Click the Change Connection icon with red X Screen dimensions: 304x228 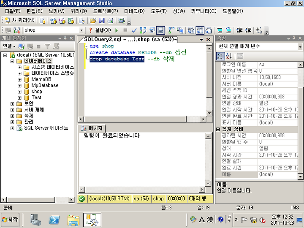(x=17, y=30)
